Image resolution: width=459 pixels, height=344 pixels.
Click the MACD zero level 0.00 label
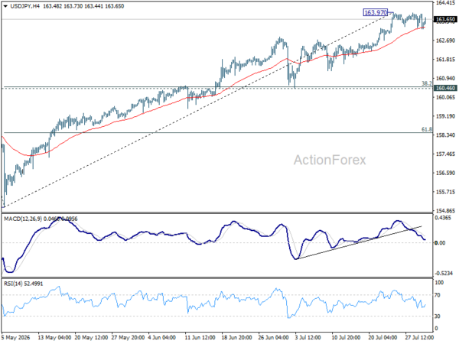click(x=440, y=243)
